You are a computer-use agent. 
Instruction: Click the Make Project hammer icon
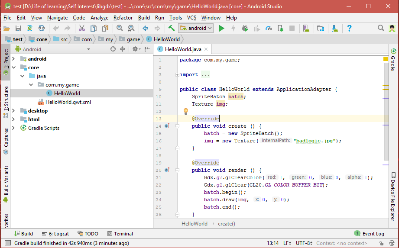[172, 28]
